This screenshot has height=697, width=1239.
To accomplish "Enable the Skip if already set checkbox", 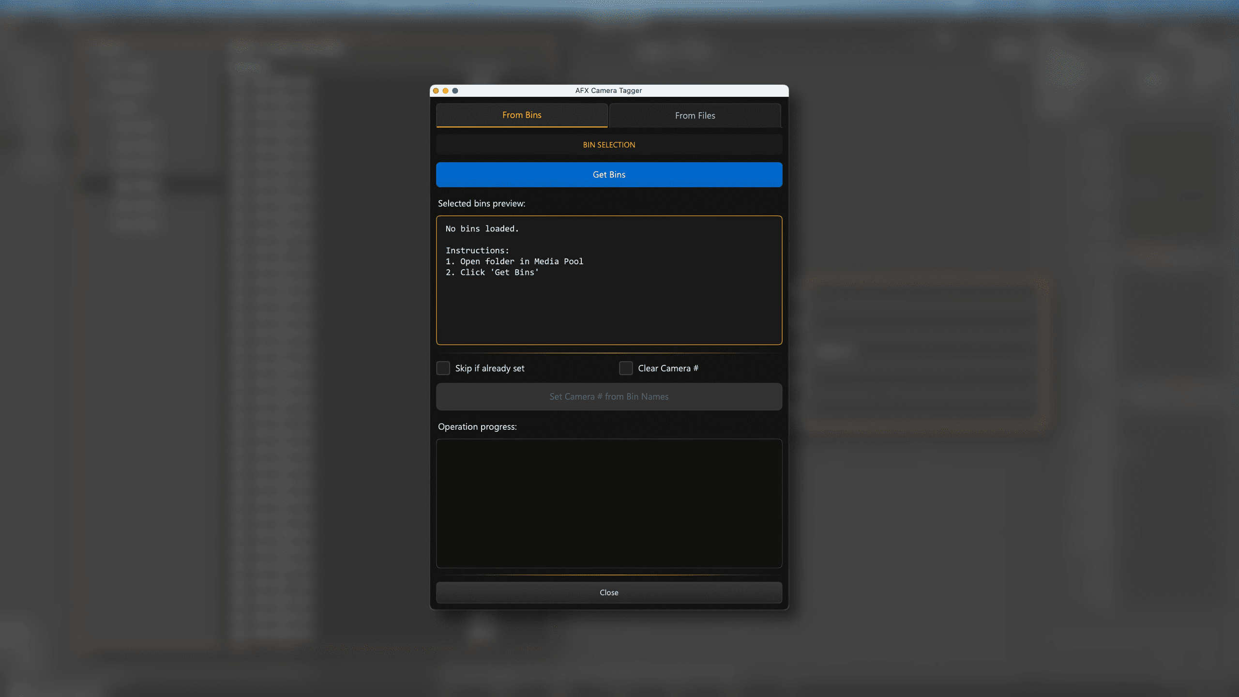I will click(443, 368).
